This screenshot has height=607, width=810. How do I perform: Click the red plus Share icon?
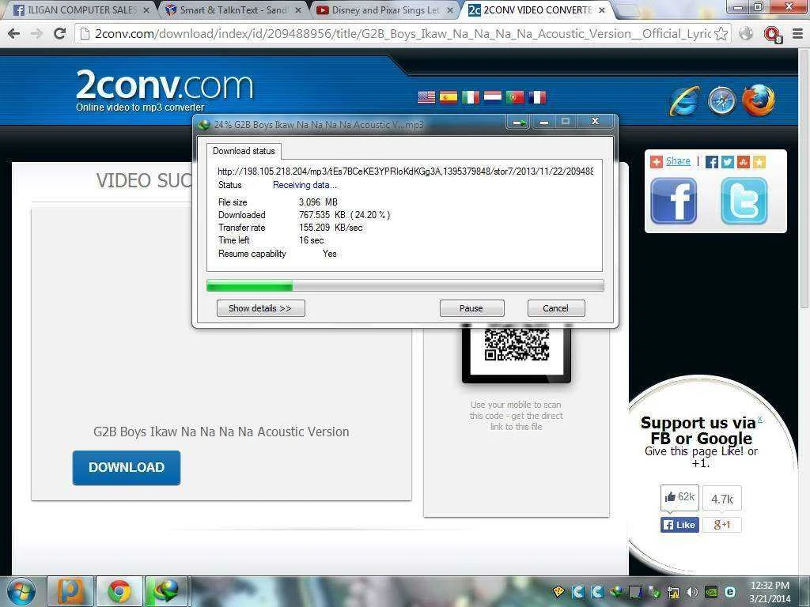pyautogui.click(x=656, y=162)
